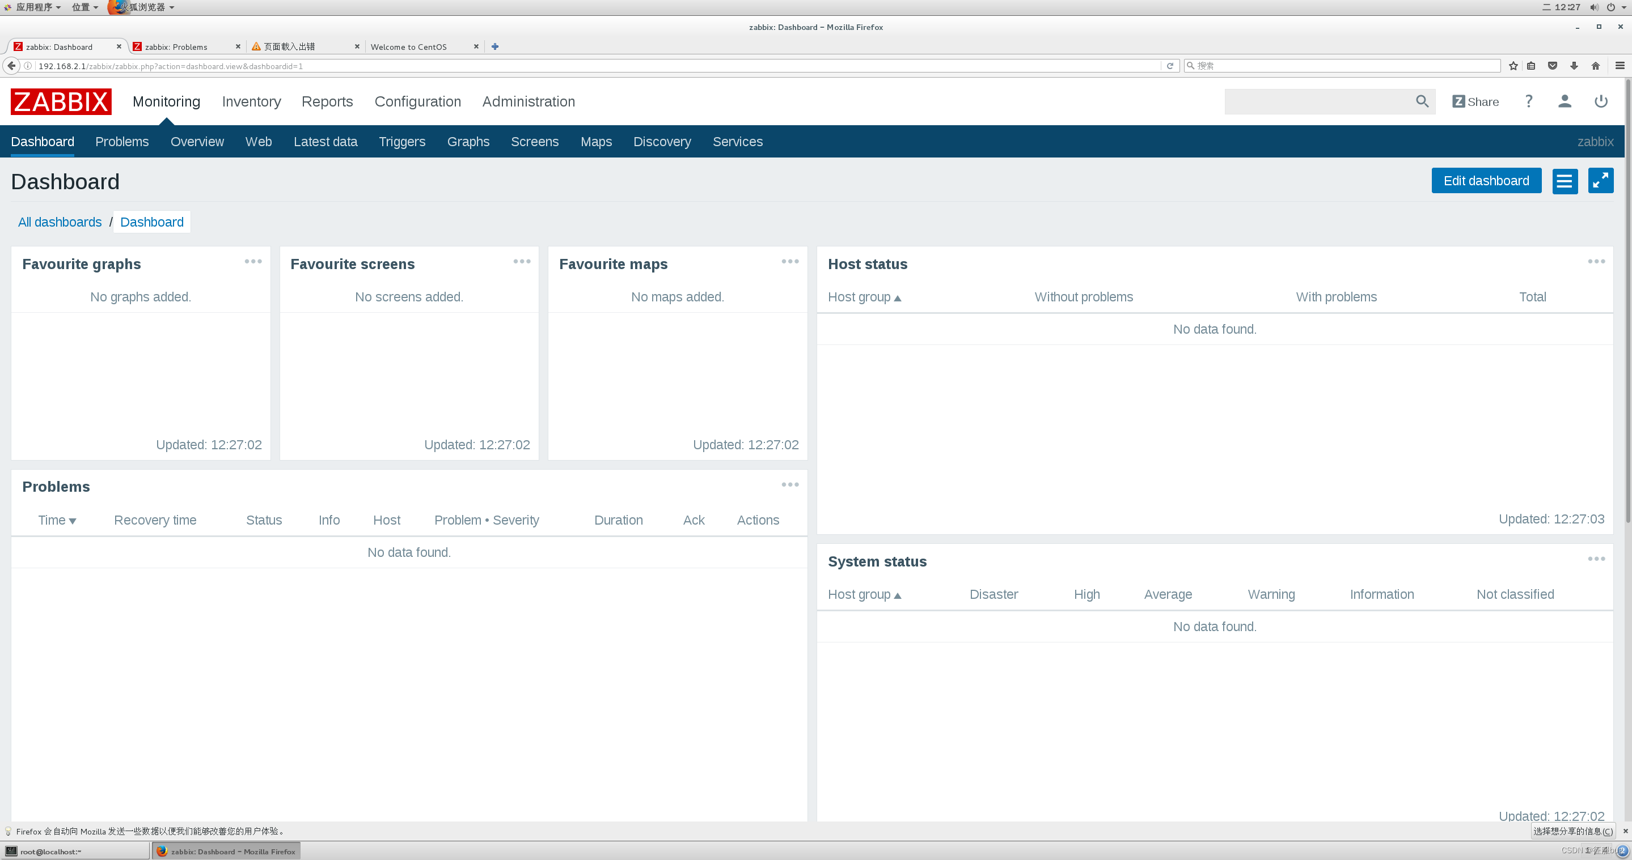
Task: Switch to the Welcome to CentOS tab
Action: pyautogui.click(x=425, y=46)
